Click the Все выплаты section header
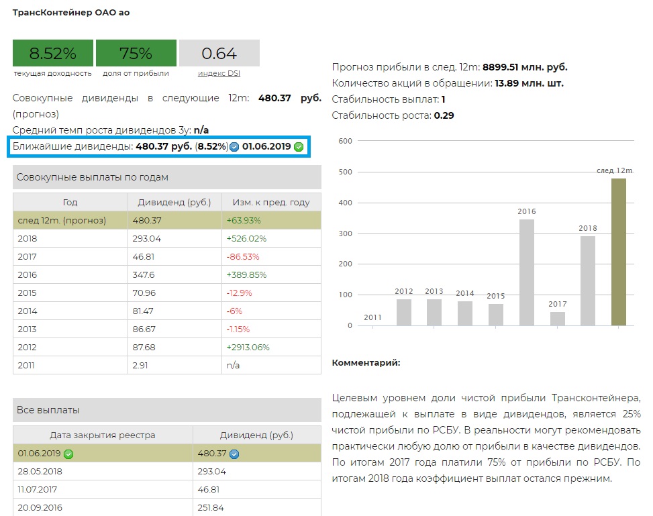This screenshot has width=653, height=516. pyautogui.click(x=166, y=410)
